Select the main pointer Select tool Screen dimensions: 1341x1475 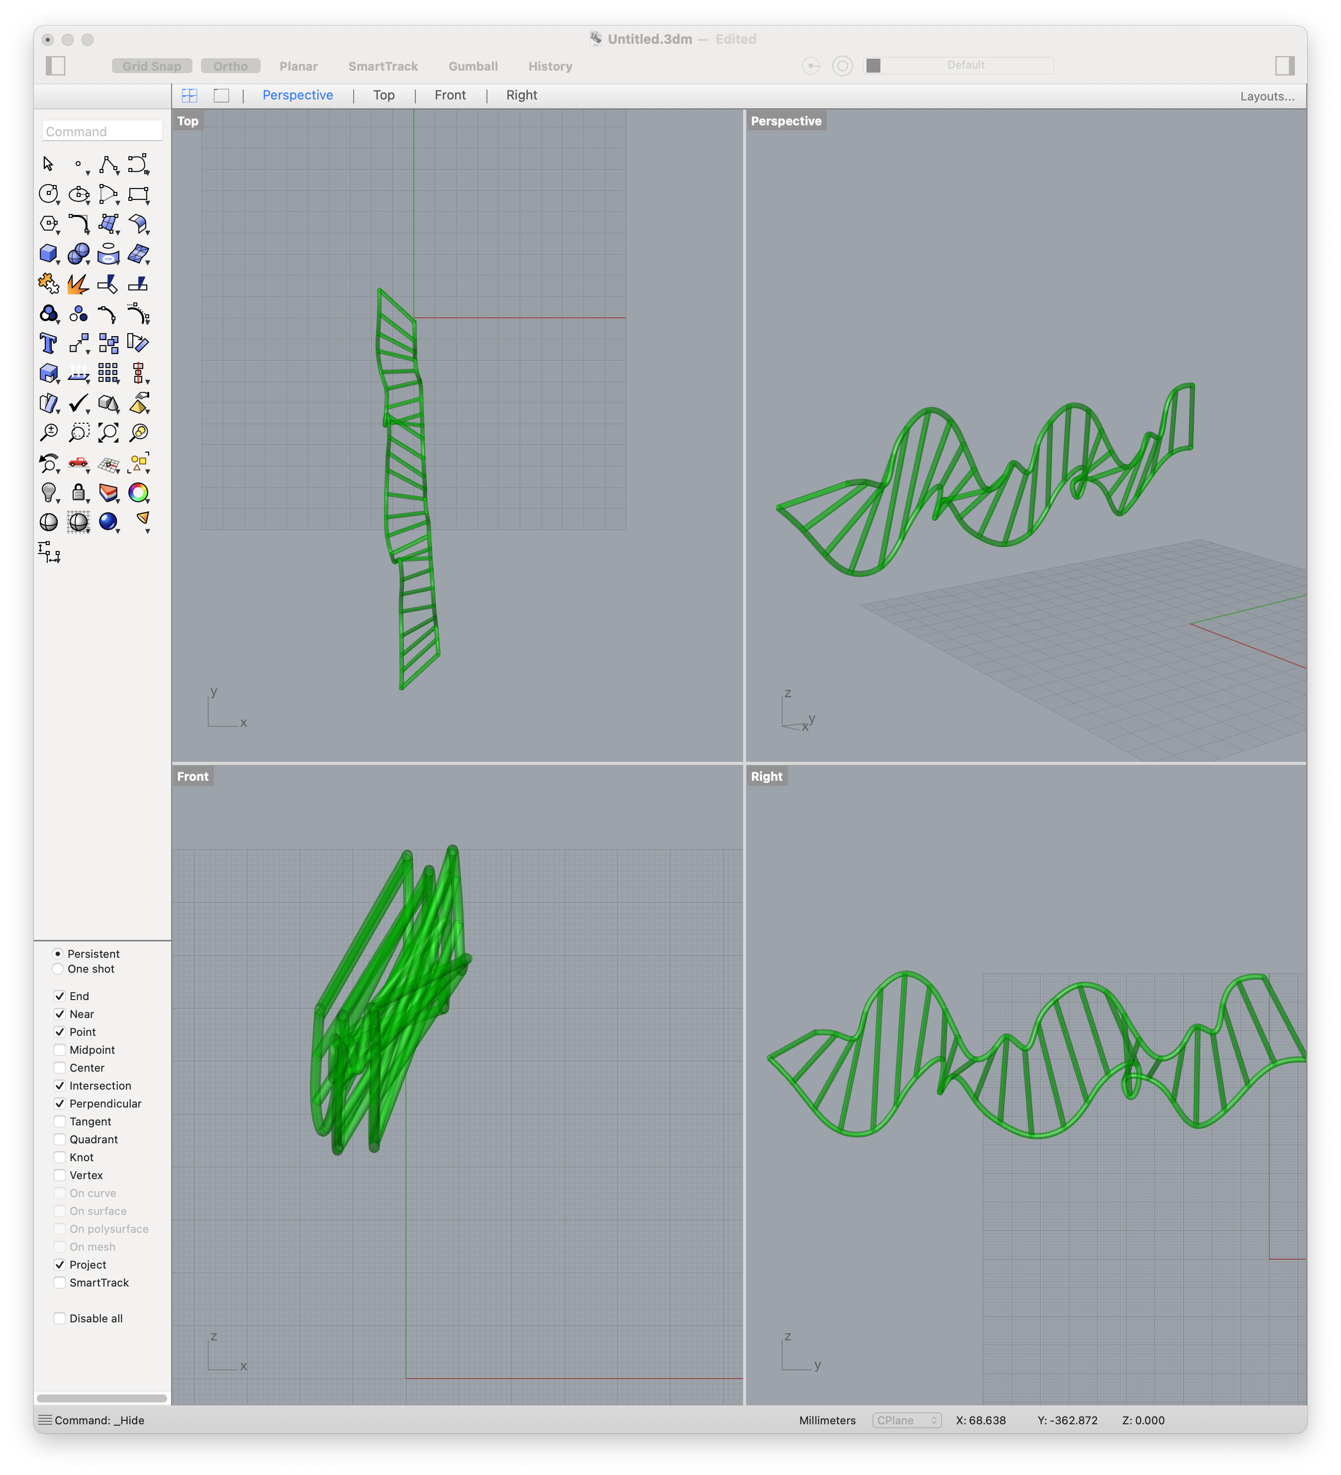pyautogui.click(x=48, y=165)
